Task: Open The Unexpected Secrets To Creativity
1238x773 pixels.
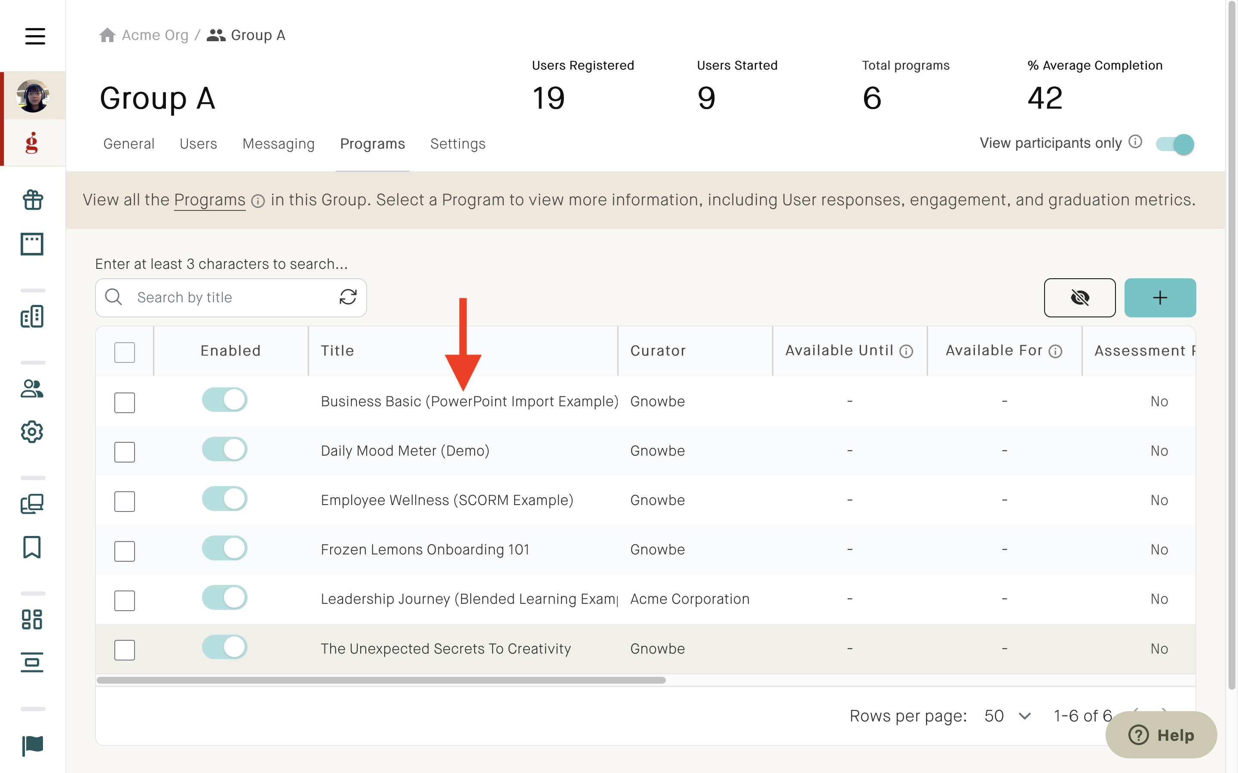Action: pyautogui.click(x=446, y=649)
